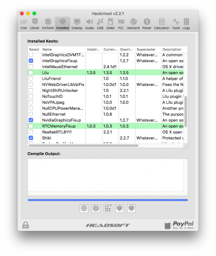This screenshot has width=216, height=256.
Task: Open the USB toolbar tab
Action: [x=100, y=24]
